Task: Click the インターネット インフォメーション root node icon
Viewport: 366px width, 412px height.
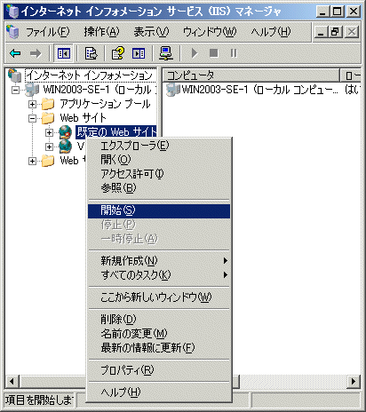Action: pyautogui.click(x=15, y=75)
